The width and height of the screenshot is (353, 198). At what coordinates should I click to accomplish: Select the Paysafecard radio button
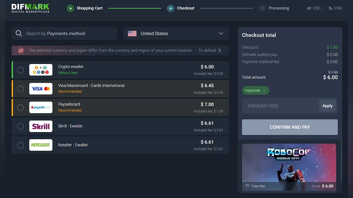[x=21, y=107]
